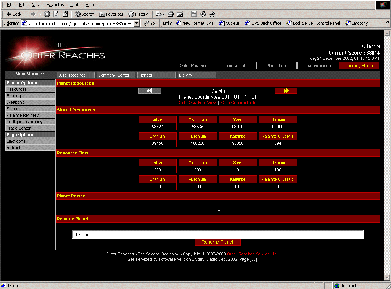Viewport: 391px width, 289px height.
Task: Expand the Links bar overflow chevron
Action: [388, 23]
